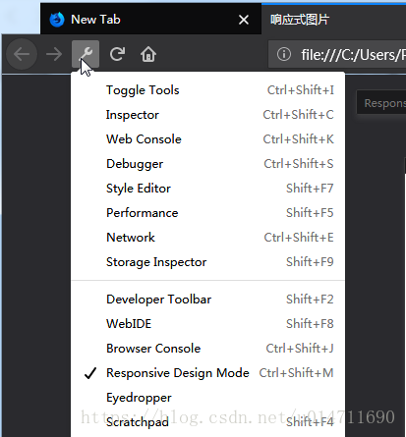
Task: Open the Debugger from the menu
Action: (208, 164)
